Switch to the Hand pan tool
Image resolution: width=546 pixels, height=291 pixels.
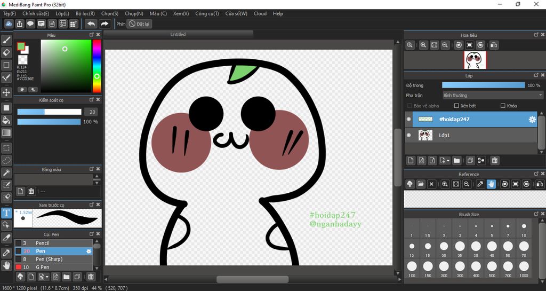pyautogui.click(x=6, y=265)
